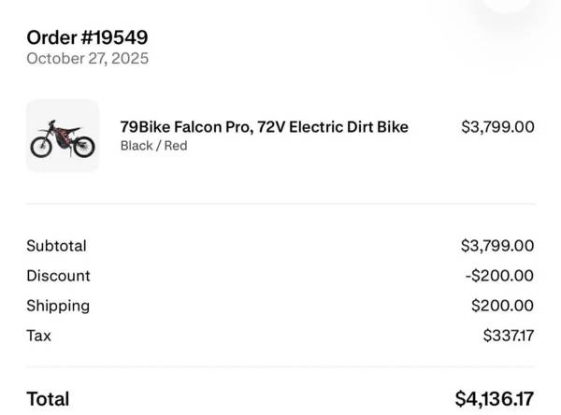The image size is (561, 415).
Task: Click the bold Total label
Action: pos(48,399)
